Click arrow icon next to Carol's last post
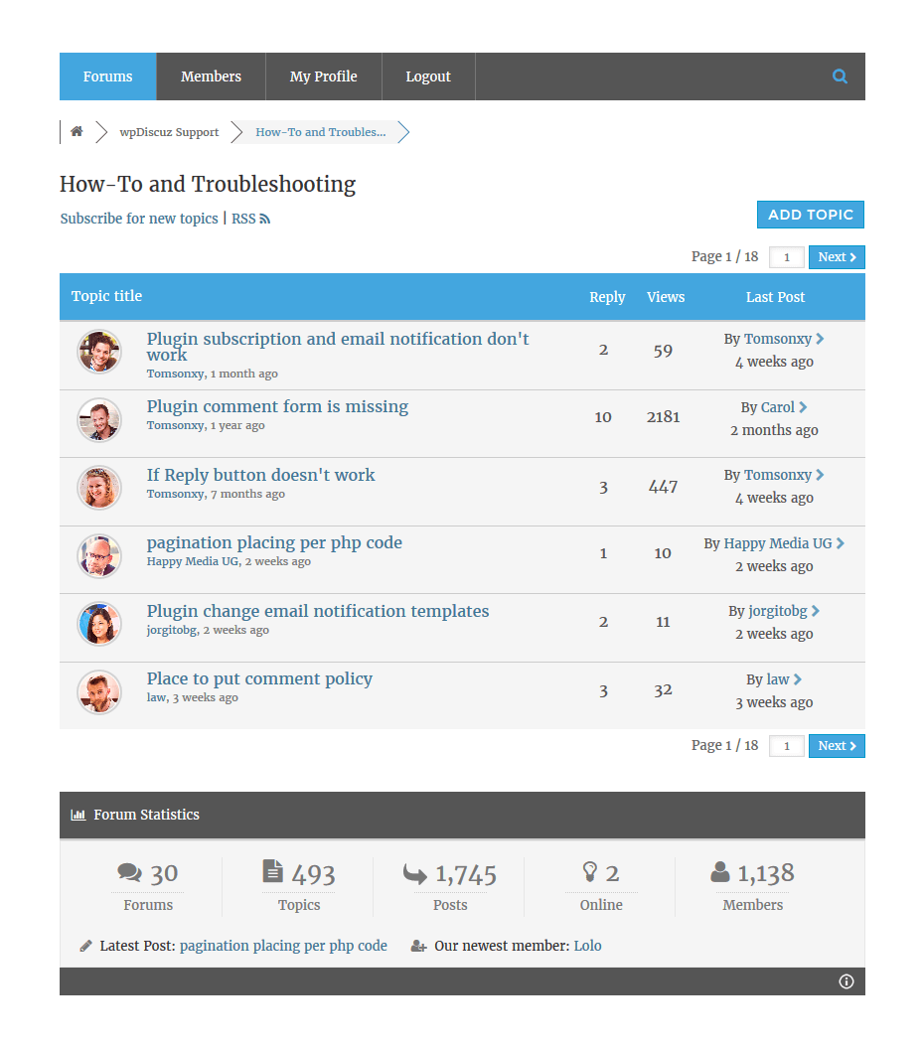923x1050 pixels. (x=803, y=407)
